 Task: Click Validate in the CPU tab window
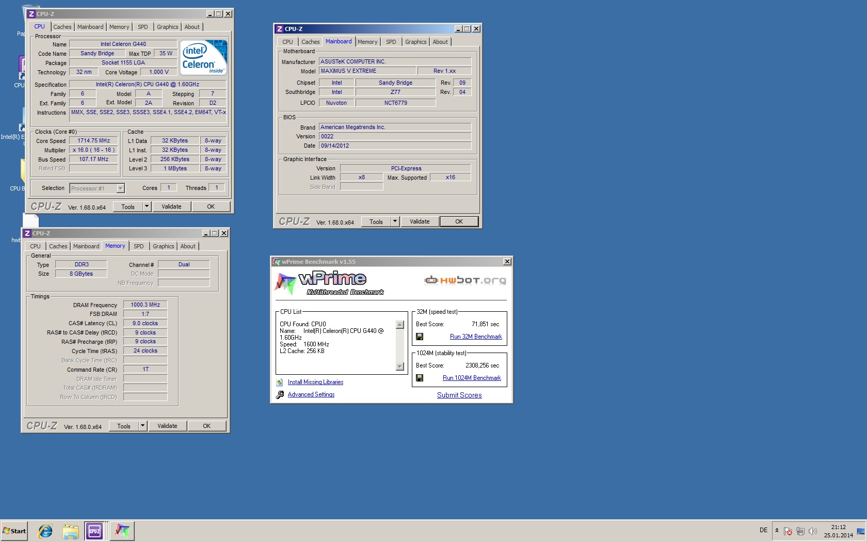coord(171,206)
